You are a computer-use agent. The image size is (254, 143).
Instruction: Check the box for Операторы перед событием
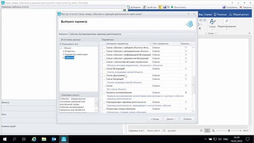pos(186,109)
